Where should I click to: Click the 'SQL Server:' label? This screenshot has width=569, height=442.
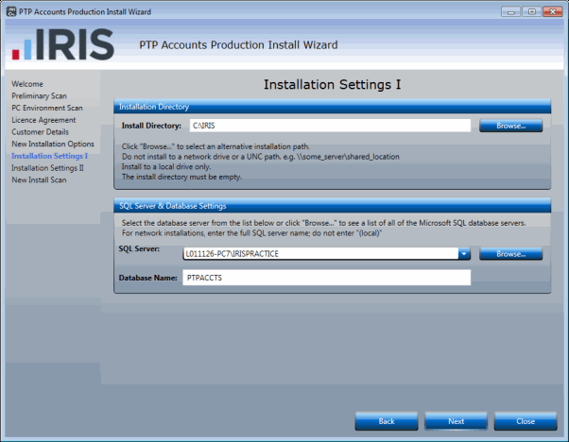pyautogui.click(x=139, y=248)
